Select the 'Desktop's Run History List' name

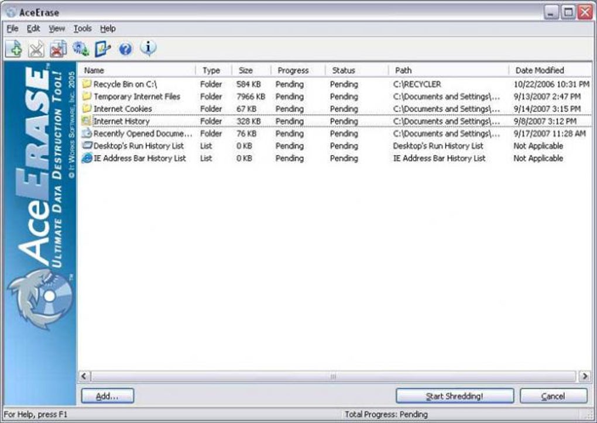(139, 146)
